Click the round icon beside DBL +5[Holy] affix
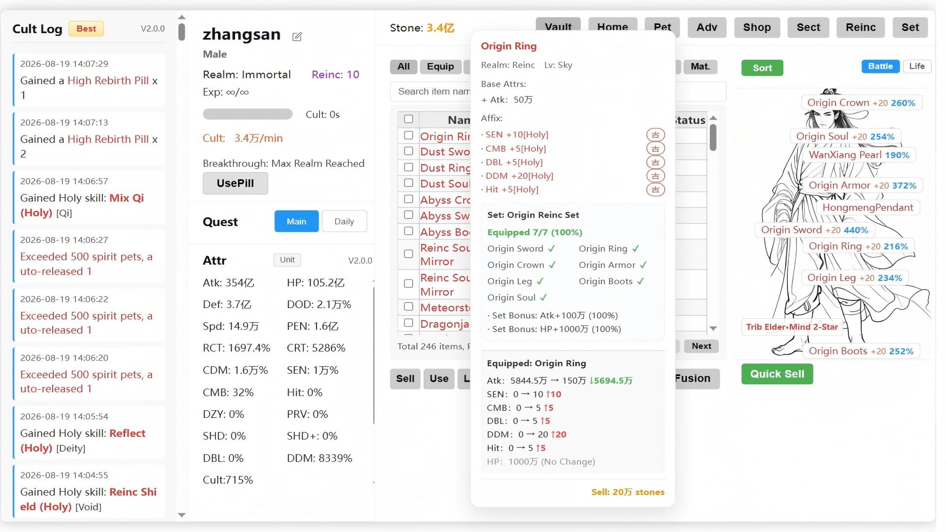946x532 pixels. coord(655,163)
